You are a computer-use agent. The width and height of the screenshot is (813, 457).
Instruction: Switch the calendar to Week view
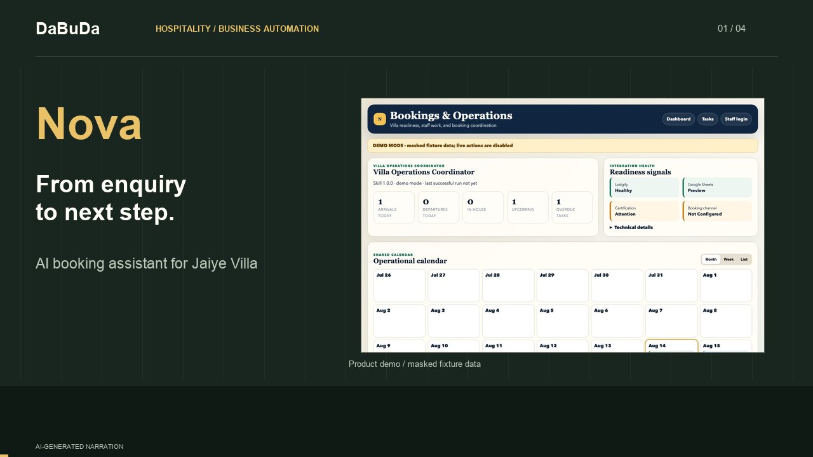coord(729,260)
